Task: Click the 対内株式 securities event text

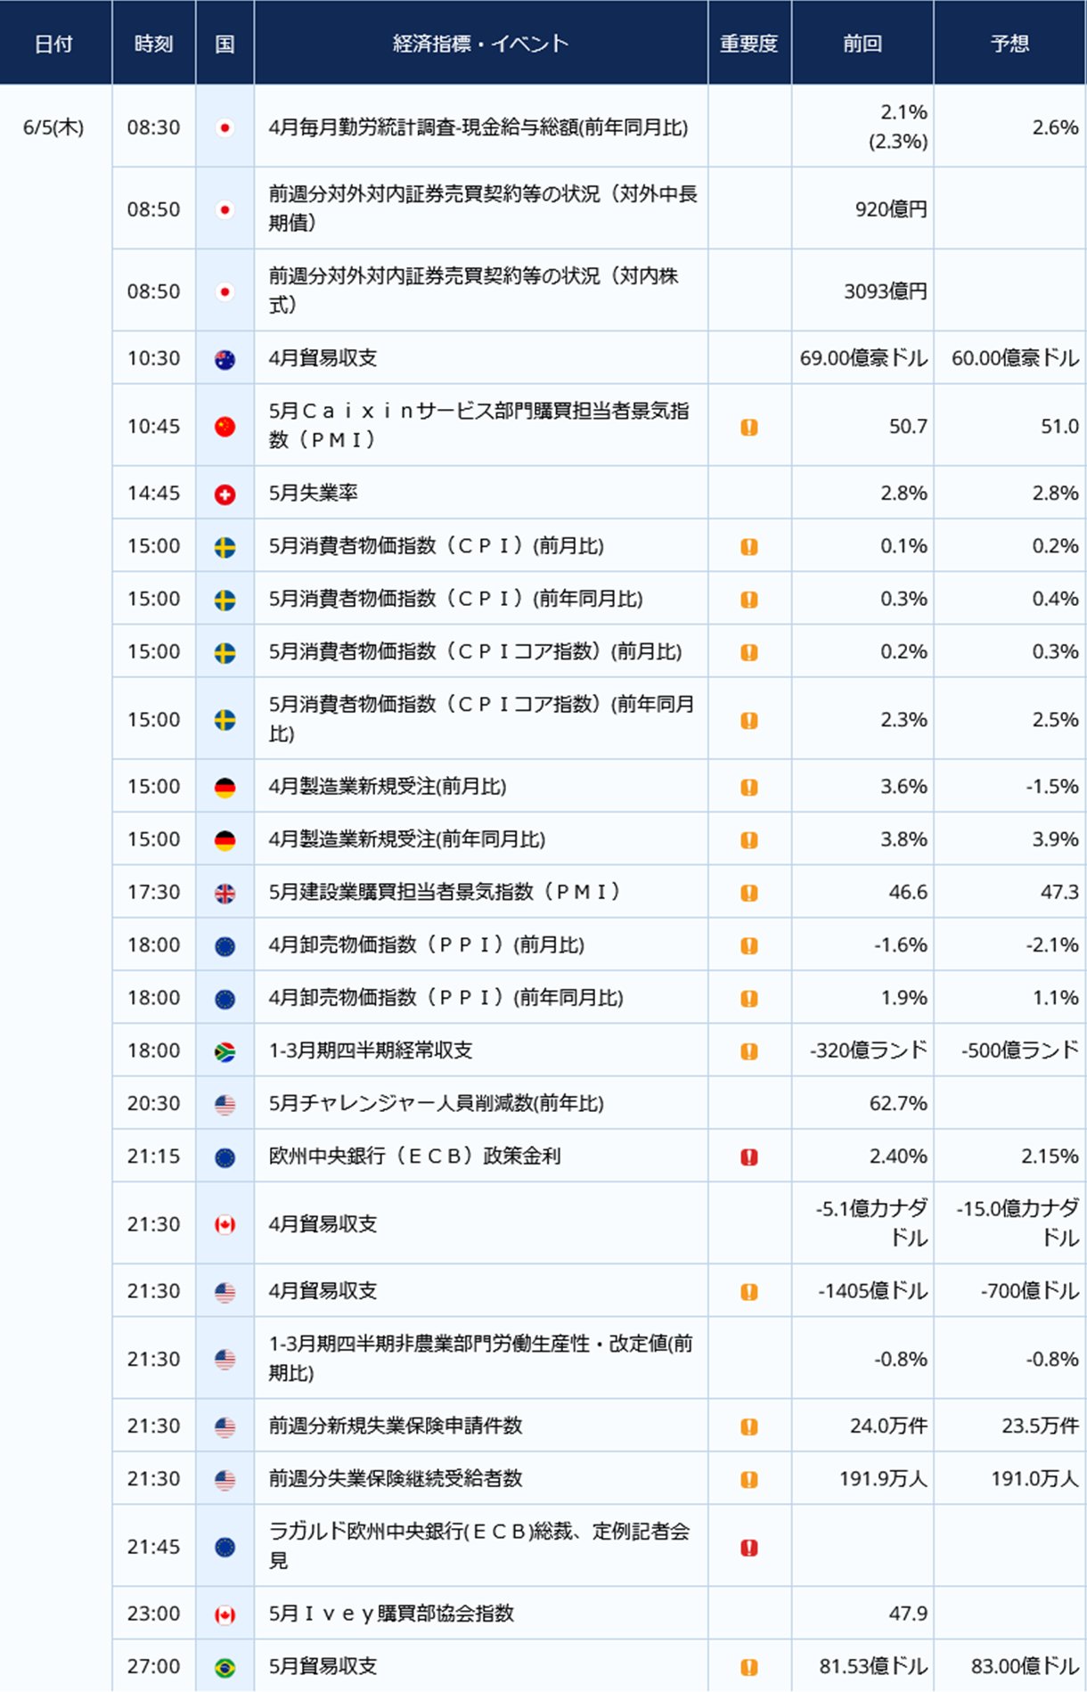Action: [473, 290]
